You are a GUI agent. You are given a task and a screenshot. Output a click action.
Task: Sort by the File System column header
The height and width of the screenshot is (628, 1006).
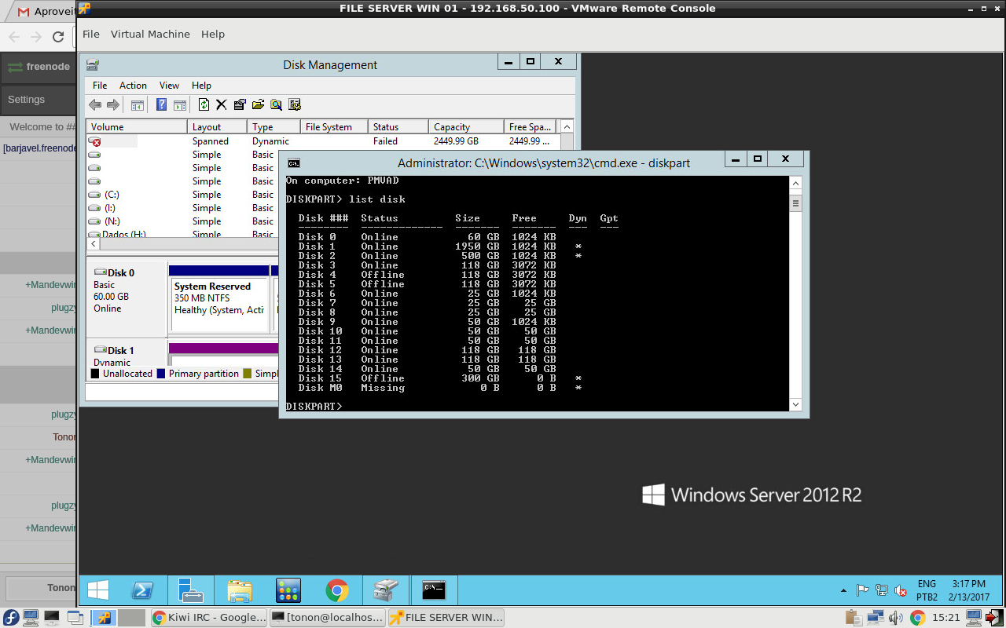(334, 126)
